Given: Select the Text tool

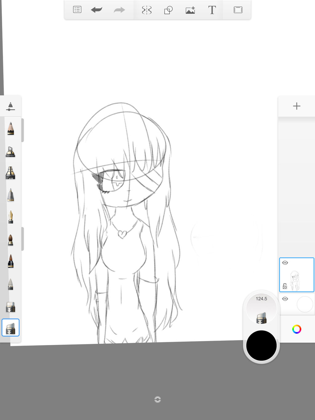Looking at the screenshot, I should [x=212, y=10].
